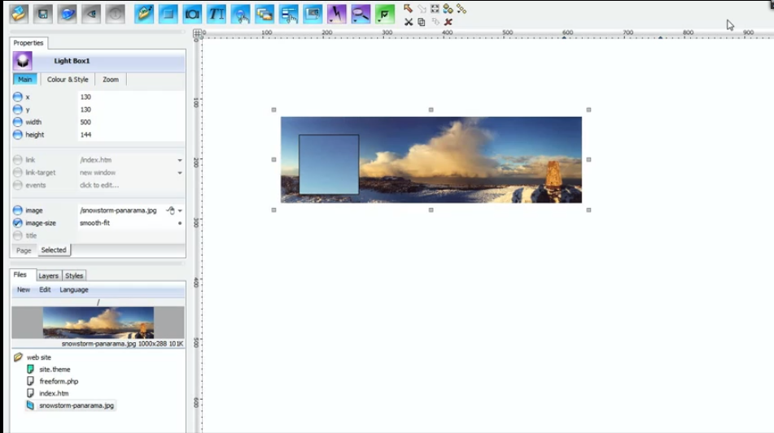774x433 pixels.
Task: Open the New menu in Files panel
Action: pos(24,290)
